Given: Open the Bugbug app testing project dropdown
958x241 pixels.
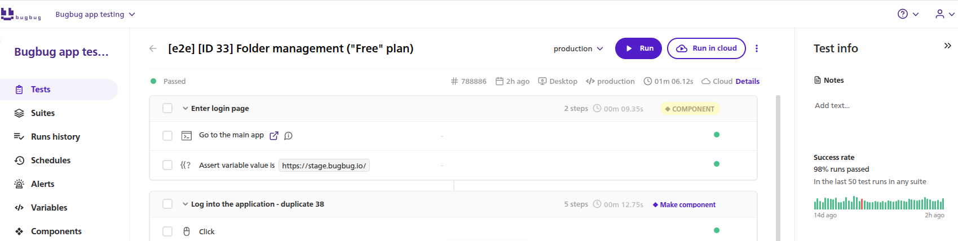Looking at the screenshot, I should pos(95,14).
